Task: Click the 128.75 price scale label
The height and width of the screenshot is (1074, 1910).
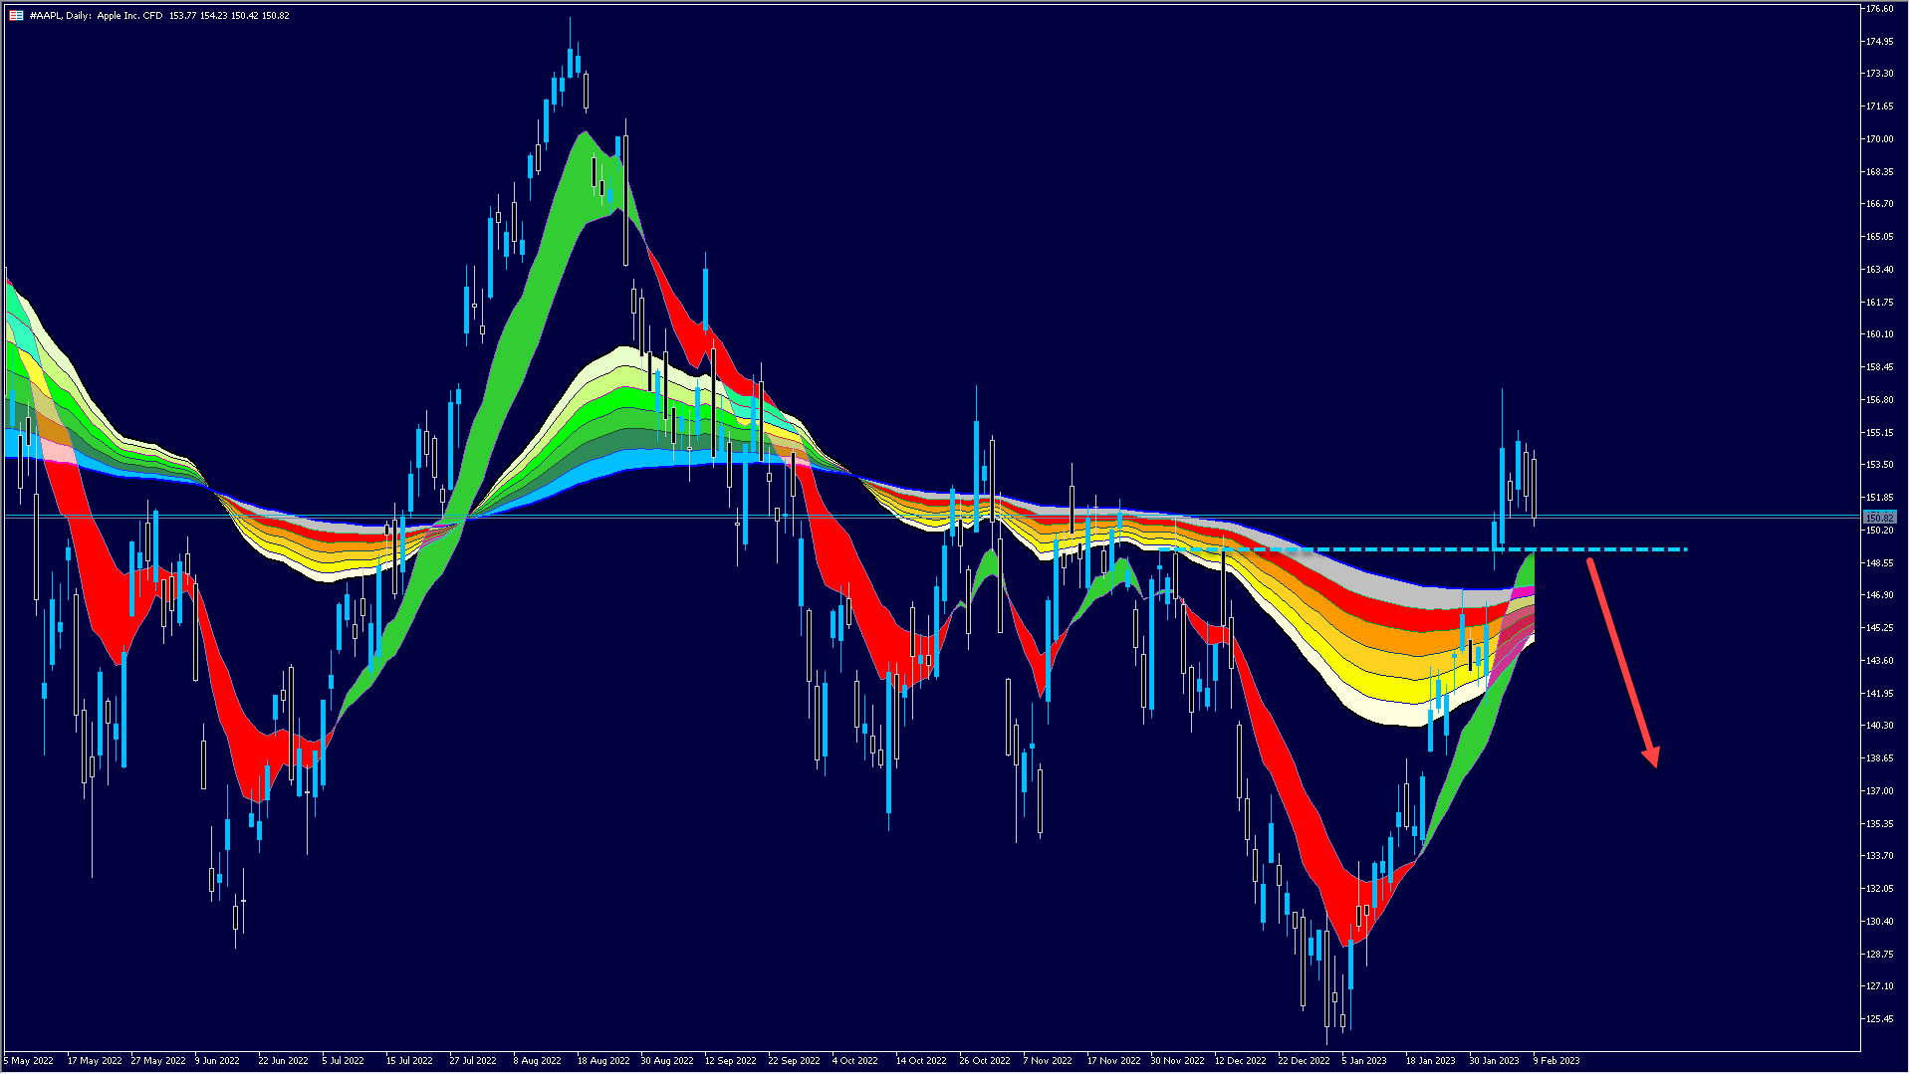Action: (1880, 955)
